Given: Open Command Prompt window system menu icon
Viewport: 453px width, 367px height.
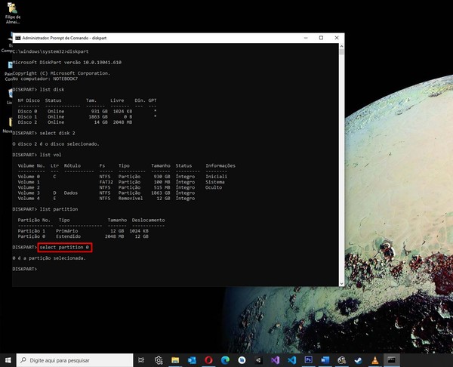Looking at the screenshot, I should click(17, 37).
